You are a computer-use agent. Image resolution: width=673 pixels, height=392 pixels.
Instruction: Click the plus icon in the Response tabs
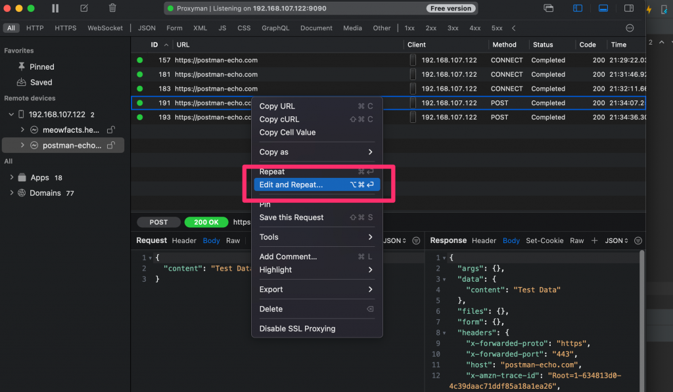coord(595,241)
